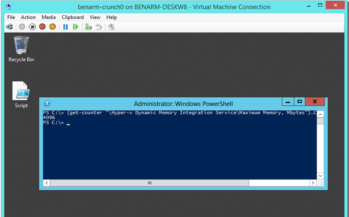The width and height of the screenshot is (349, 217).
Task: Send Ctrl+Alt+Delete using the first toolbar icon
Action: [x=9, y=27]
